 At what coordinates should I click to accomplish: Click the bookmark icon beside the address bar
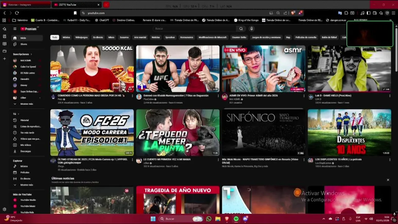coord(75,13)
